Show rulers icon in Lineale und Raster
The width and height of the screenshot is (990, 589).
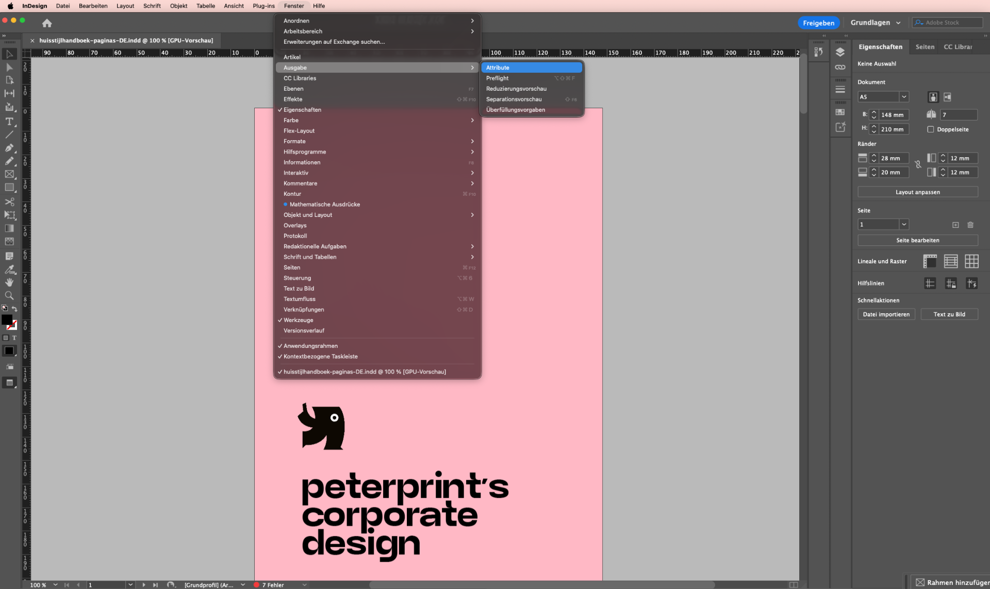(930, 261)
